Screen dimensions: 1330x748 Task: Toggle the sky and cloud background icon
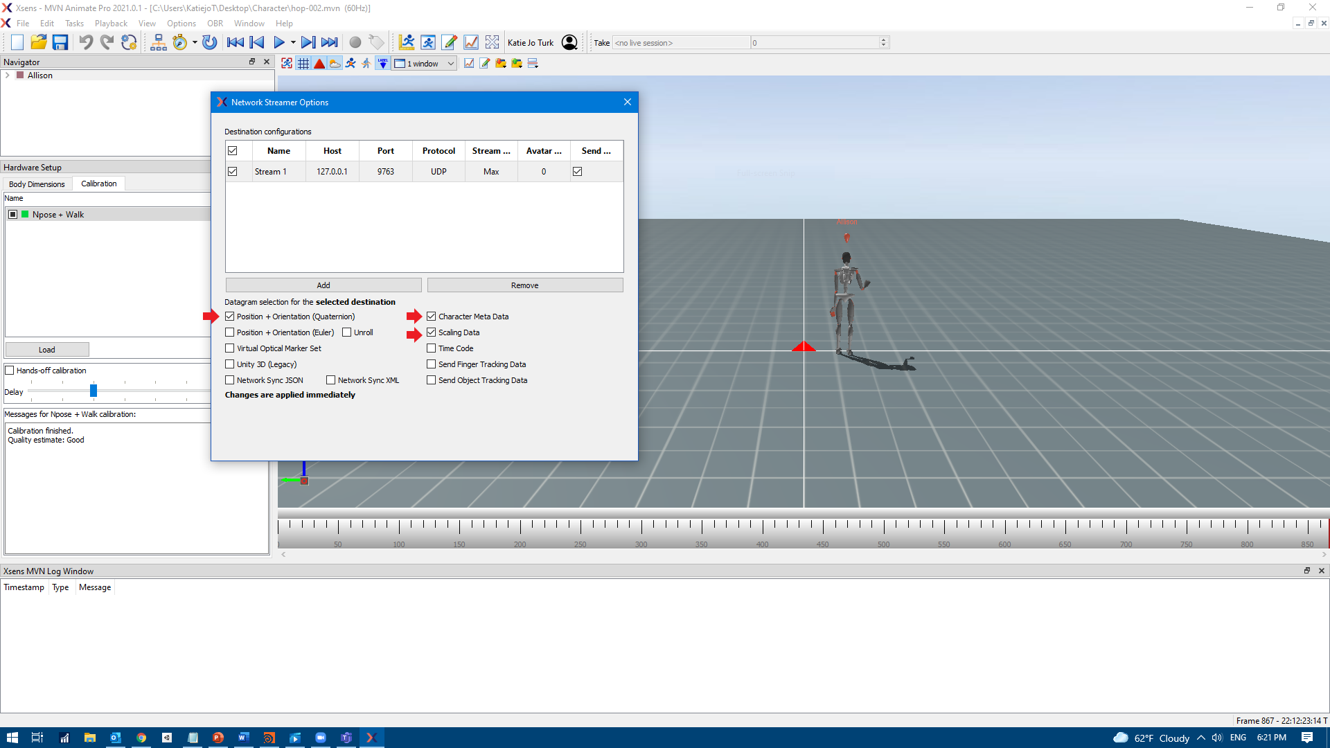point(335,64)
